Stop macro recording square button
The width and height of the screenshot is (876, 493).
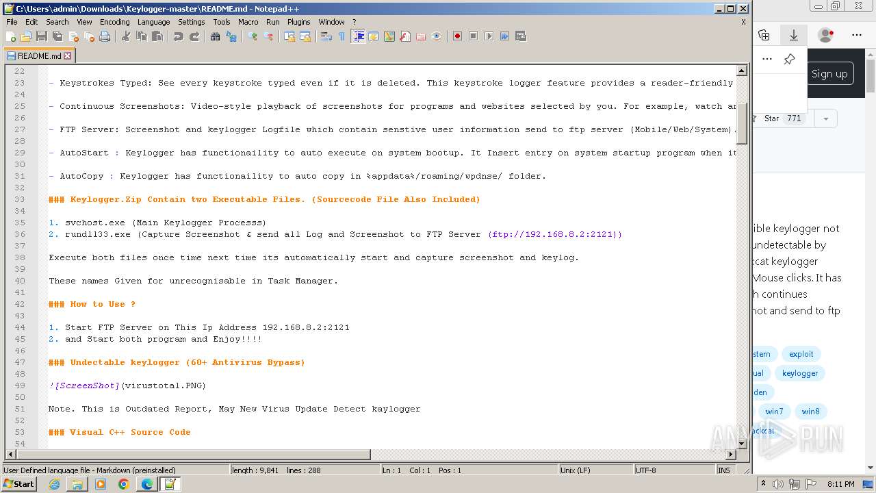tap(473, 36)
